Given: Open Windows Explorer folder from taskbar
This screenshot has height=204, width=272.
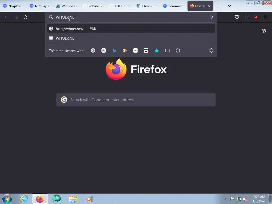Looking at the screenshot, I should point(73,199).
